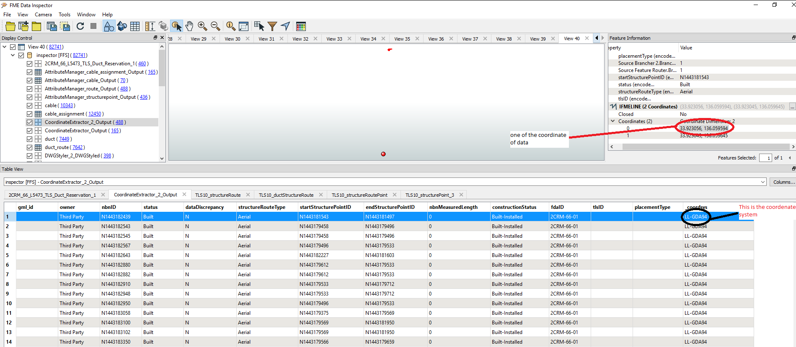Uncheck the cable layer checkbox
This screenshot has width=796, height=347.
coord(29,105)
